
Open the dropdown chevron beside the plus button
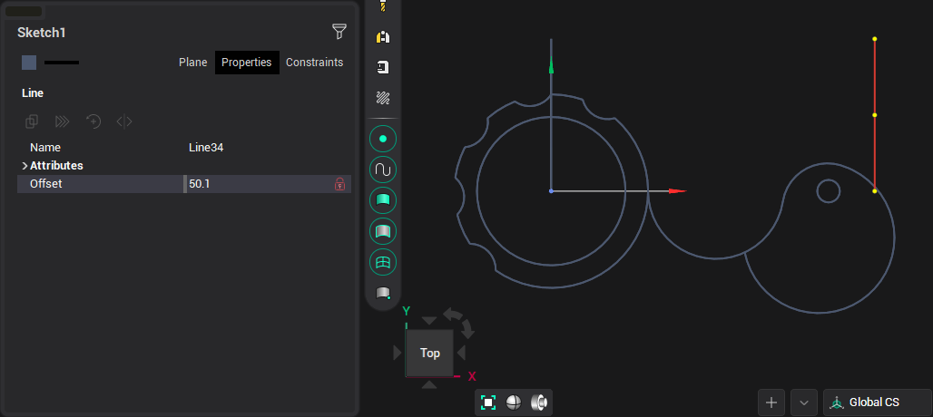coord(804,402)
